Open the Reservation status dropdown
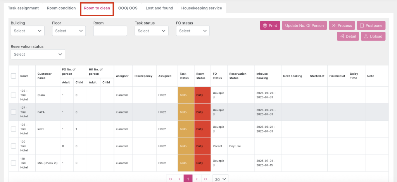The width and height of the screenshot is (397, 182). point(38,55)
